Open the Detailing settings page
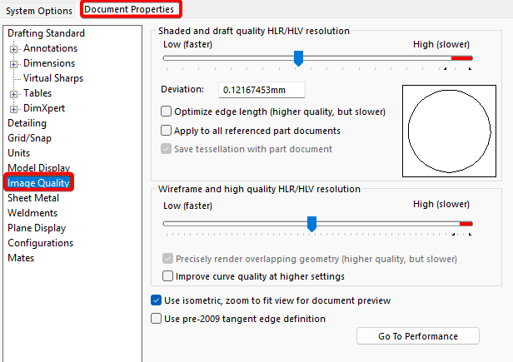513x362 pixels. click(x=27, y=123)
